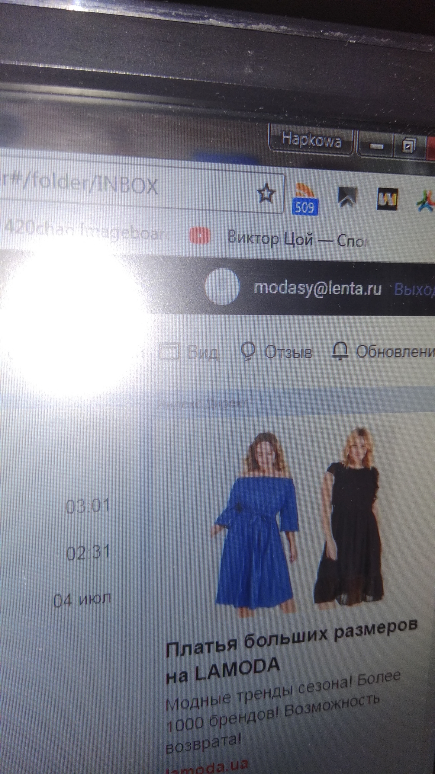Screen dimensions: 435x774
Task: Click the Выход logout link
Action: [x=414, y=290]
